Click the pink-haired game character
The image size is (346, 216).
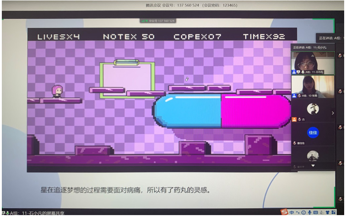coord(57,92)
